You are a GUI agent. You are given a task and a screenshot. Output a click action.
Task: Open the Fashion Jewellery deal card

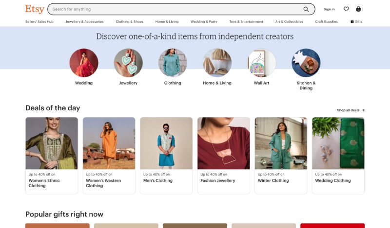tap(224, 156)
